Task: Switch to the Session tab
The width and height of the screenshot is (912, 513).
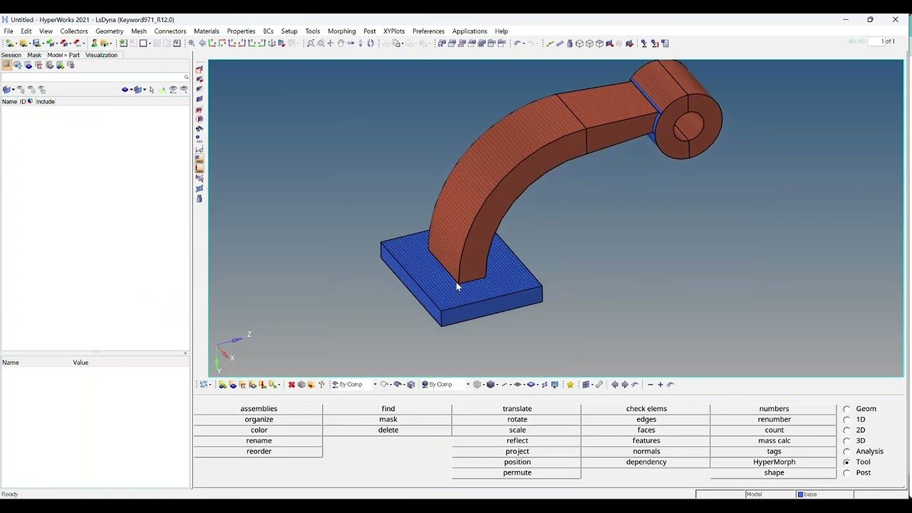Action: pyautogui.click(x=11, y=55)
